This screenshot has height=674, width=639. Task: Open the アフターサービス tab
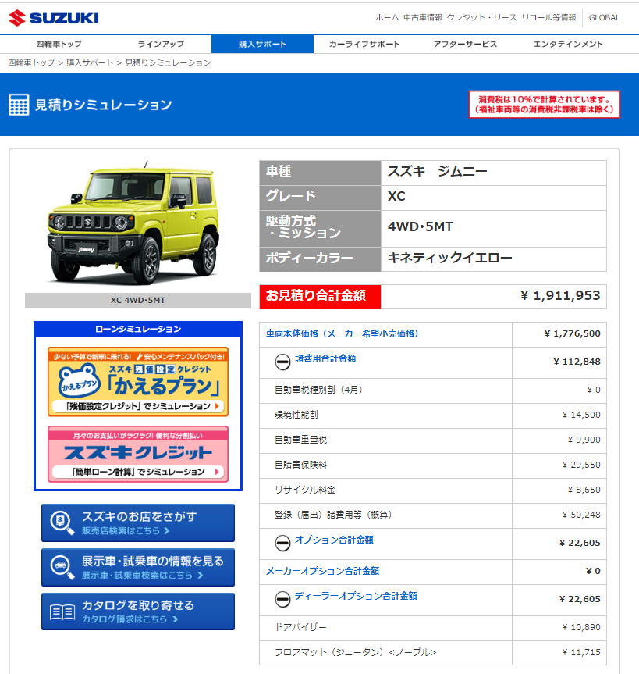pyautogui.click(x=465, y=44)
